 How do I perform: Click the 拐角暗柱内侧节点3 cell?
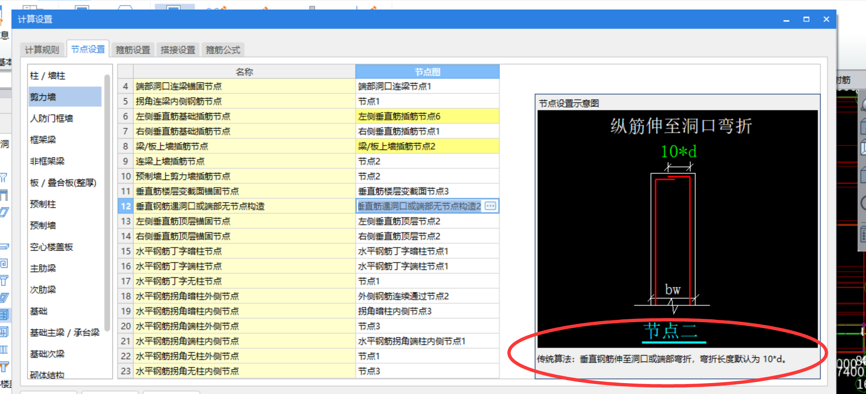[x=427, y=311]
